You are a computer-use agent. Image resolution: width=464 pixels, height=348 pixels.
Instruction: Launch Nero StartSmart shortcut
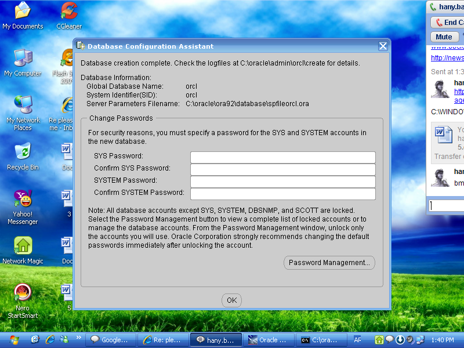[x=23, y=293]
